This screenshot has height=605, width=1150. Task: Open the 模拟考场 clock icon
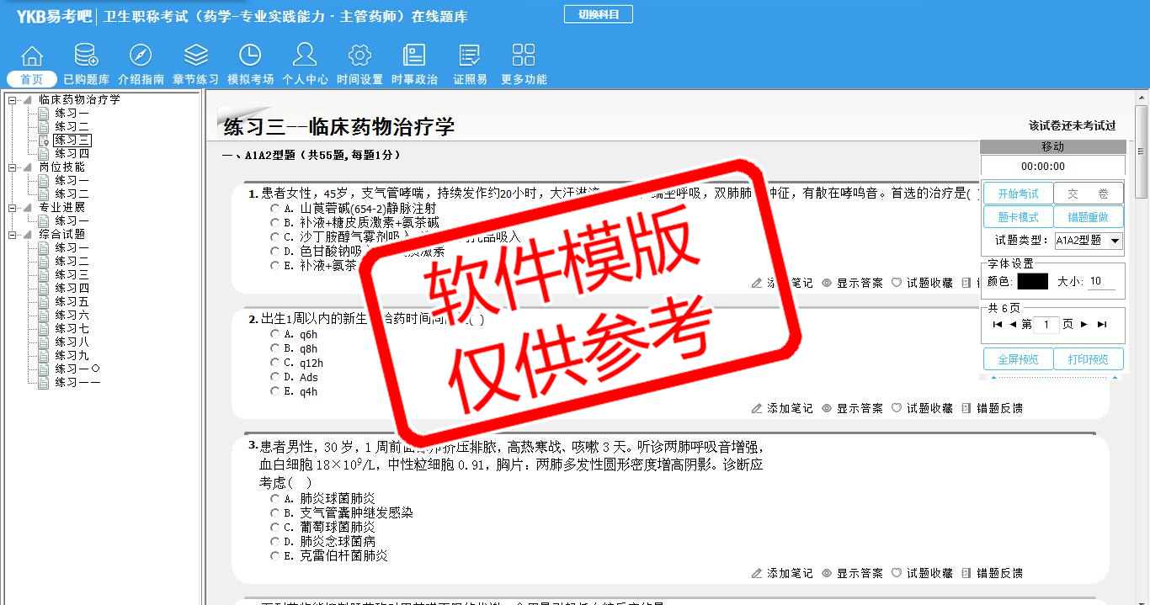(250, 56)
